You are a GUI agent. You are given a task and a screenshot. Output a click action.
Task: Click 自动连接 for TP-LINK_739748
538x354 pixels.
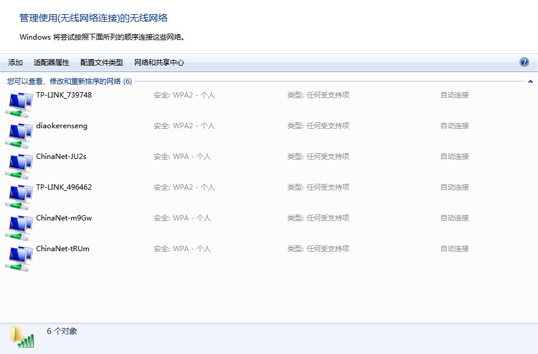455,95
